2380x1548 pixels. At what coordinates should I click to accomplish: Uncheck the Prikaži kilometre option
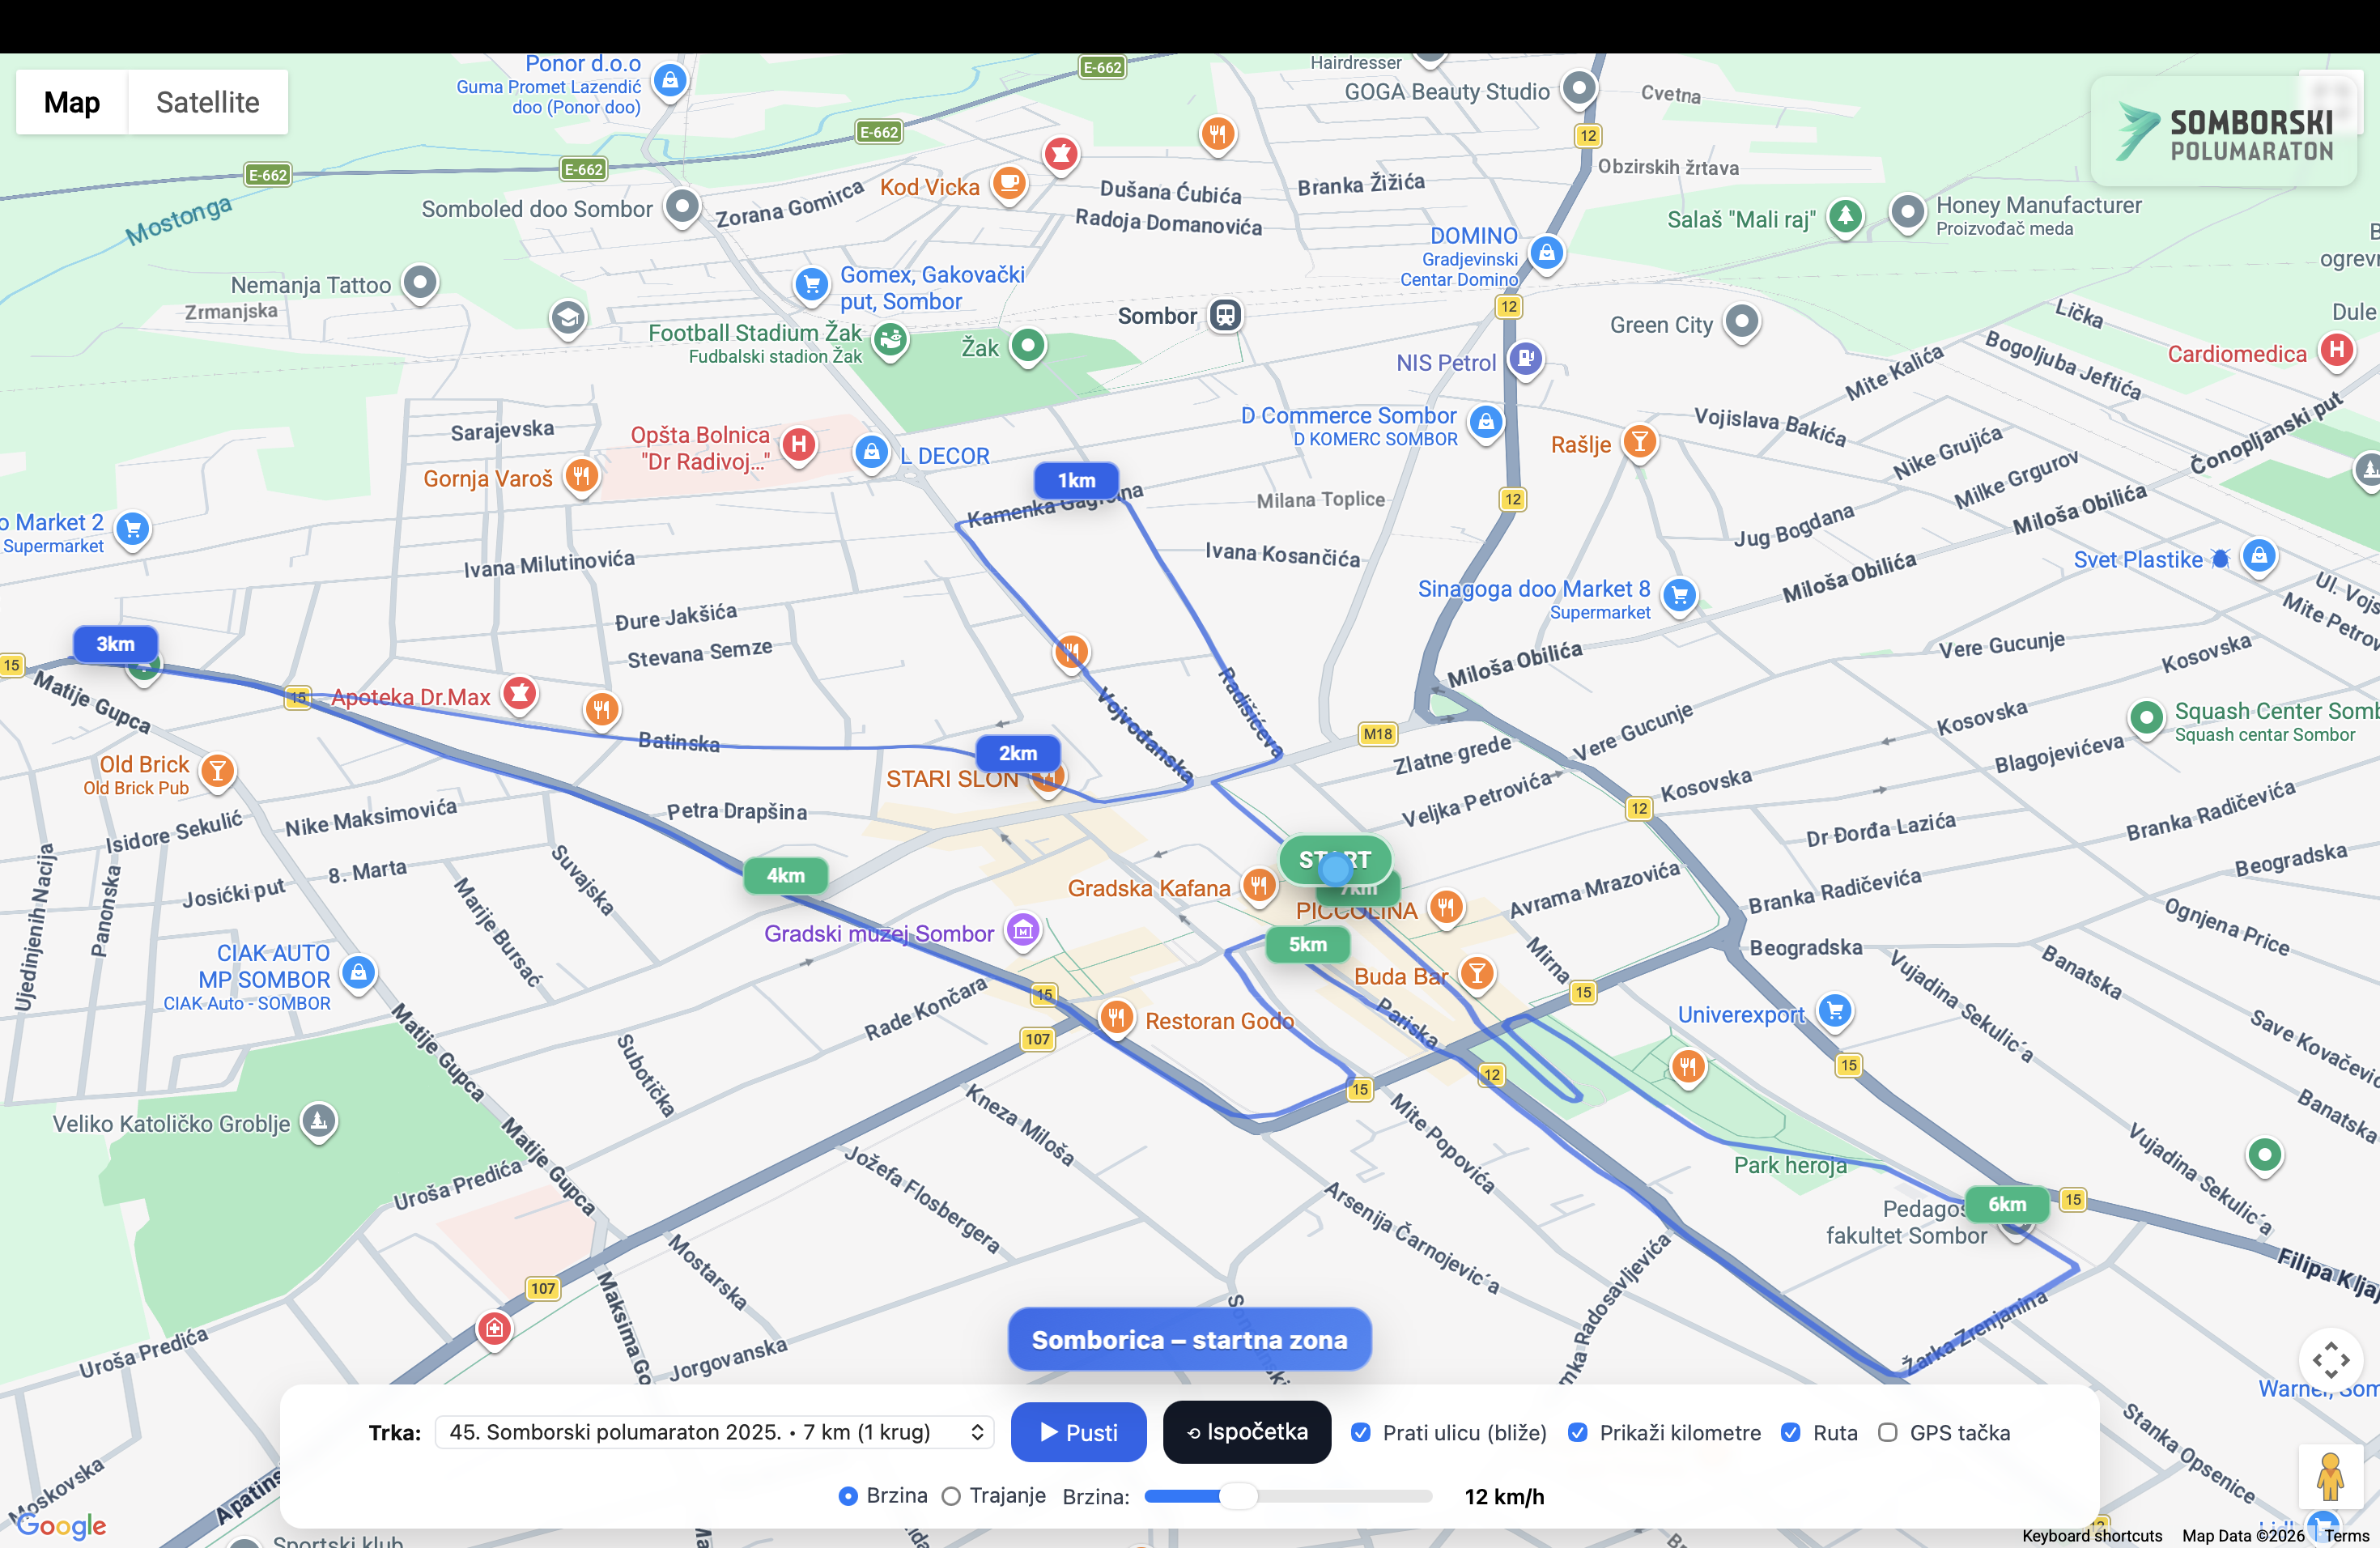click(x=1577, y=1432)
